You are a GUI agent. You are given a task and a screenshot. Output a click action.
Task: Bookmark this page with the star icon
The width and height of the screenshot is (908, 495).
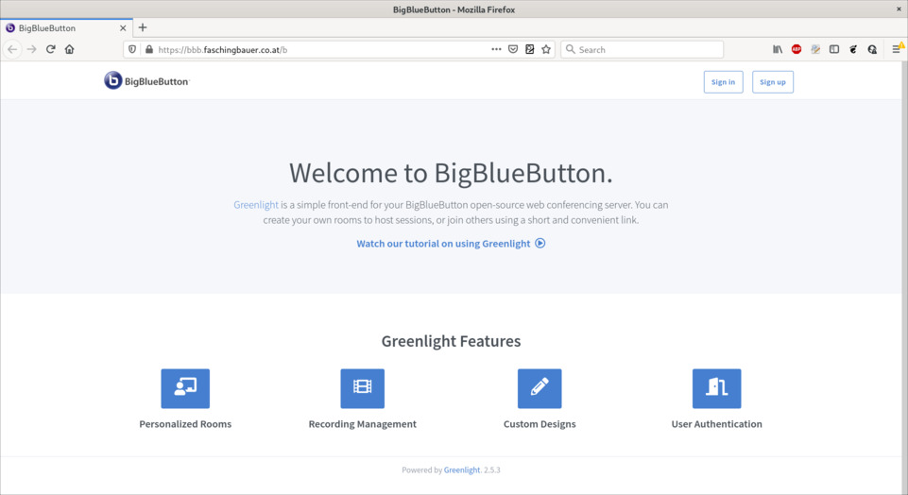click(546, 49)
